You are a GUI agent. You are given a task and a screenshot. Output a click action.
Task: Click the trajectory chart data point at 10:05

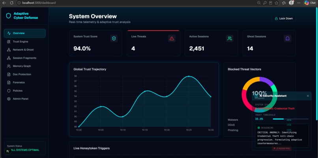(x=101, y=107)
